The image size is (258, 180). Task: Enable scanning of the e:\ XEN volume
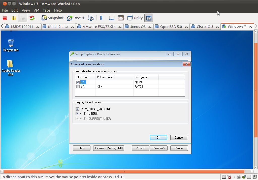coord(78,86)
